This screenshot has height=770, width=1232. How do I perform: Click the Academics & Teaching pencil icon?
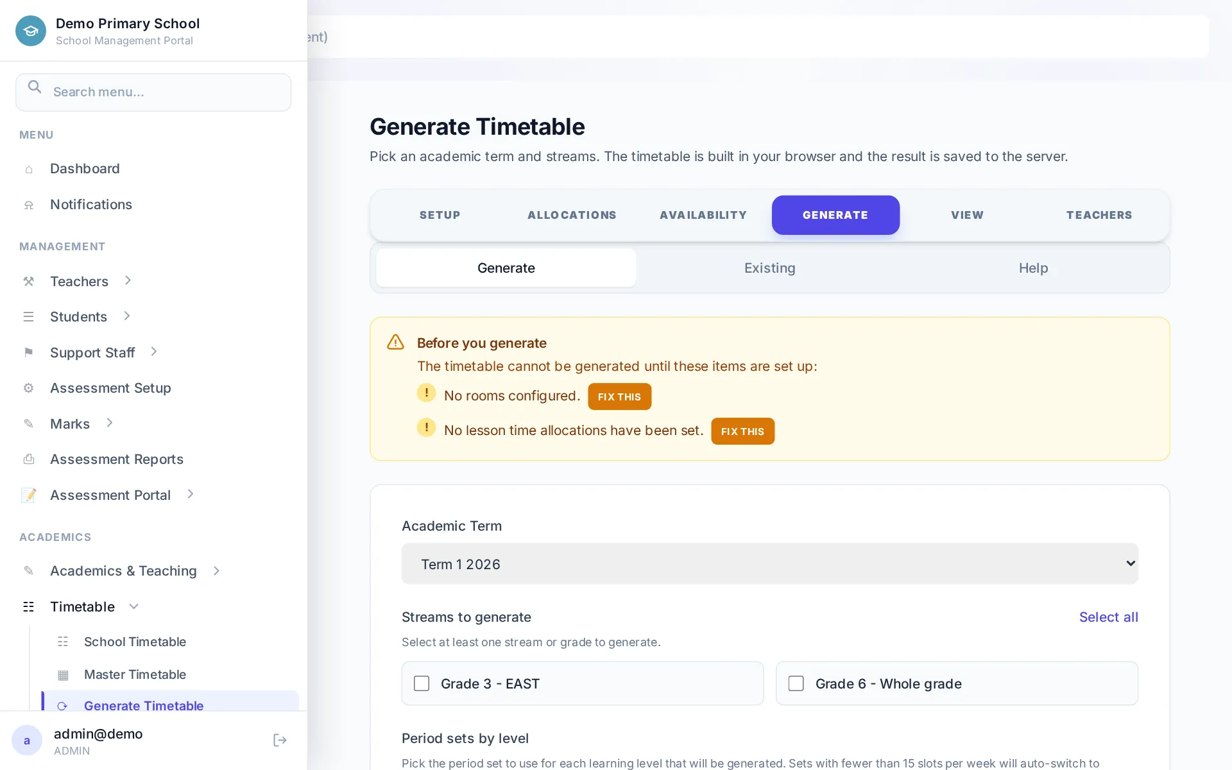click(29, 570)
